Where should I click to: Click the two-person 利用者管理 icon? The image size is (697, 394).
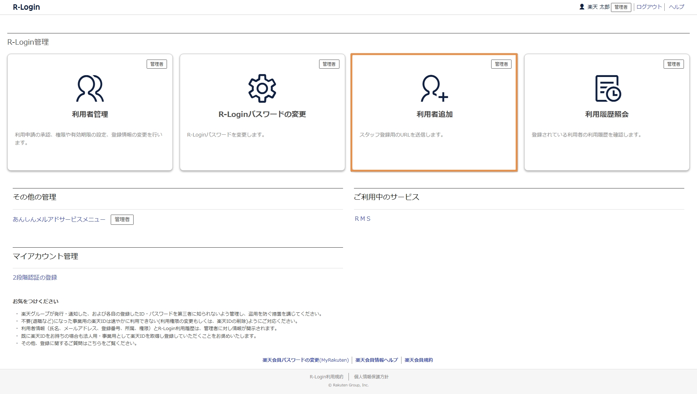tap(90, 88)
